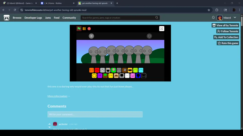Open the in-game hamburger menu
Screen dimensions: 243x136
[91, 36]
